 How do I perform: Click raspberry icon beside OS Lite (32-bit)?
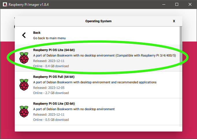[24, 112]
